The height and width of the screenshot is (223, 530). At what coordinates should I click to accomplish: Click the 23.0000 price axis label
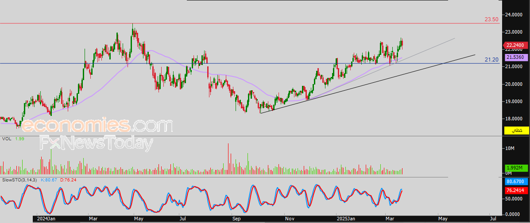tap(514, 32)
